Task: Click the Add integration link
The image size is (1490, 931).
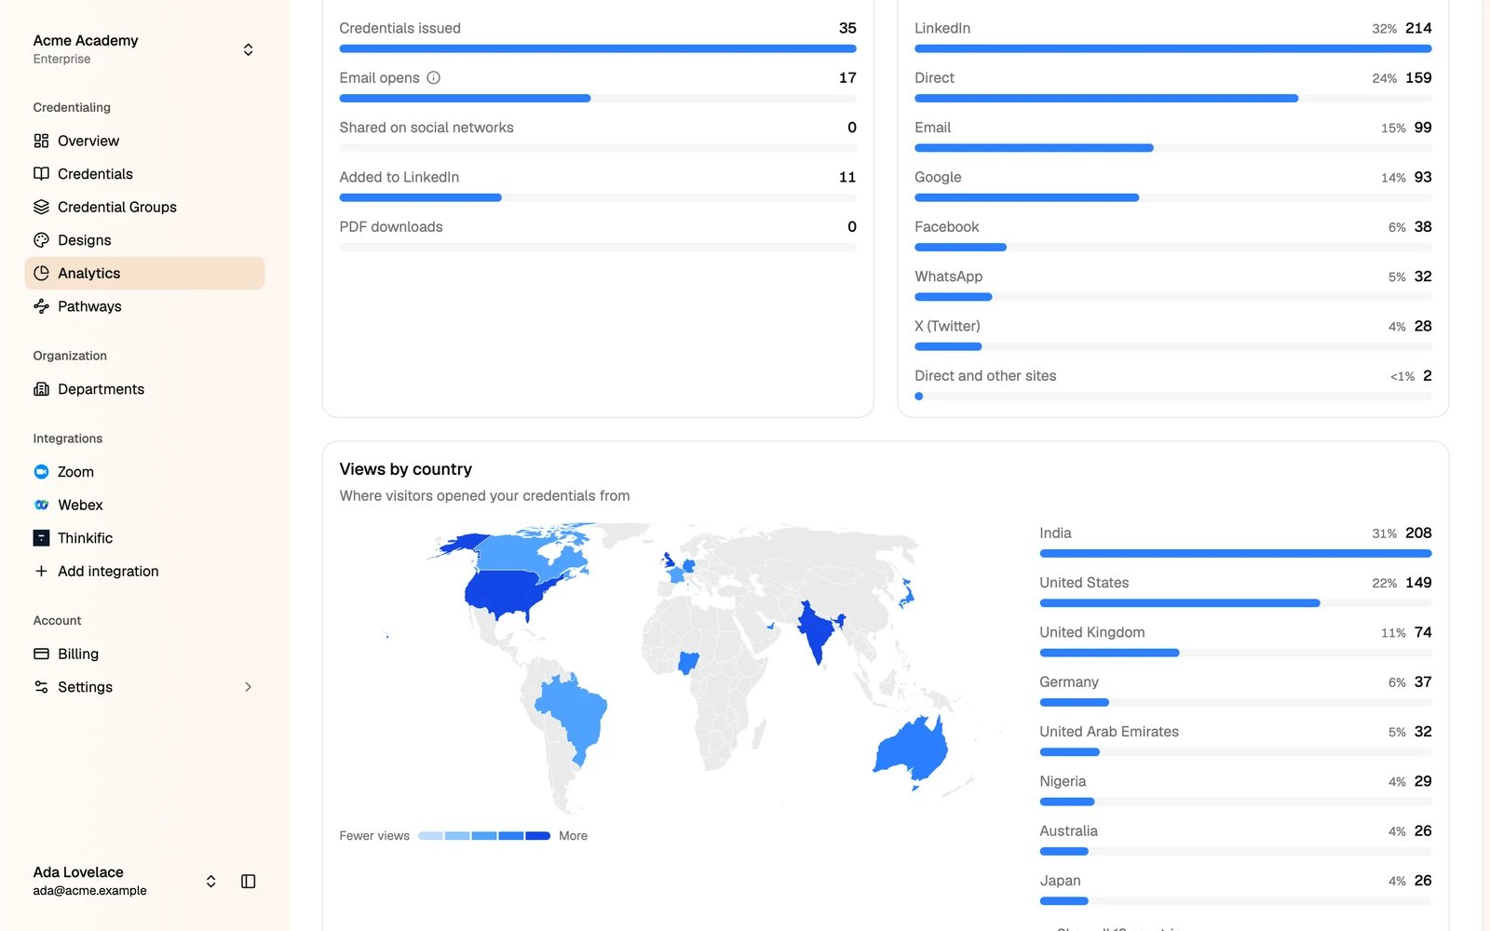Action: 144,571
